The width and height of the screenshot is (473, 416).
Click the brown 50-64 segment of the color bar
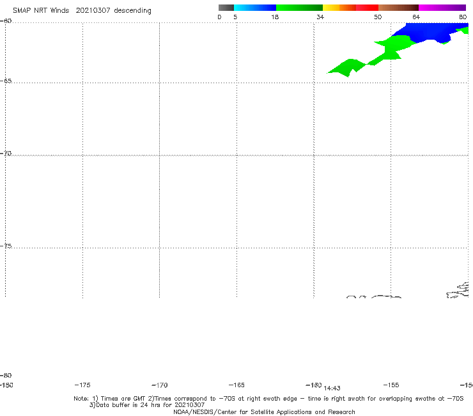tap(398, 8)
